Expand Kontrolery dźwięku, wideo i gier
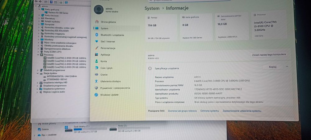 [39, 28]
